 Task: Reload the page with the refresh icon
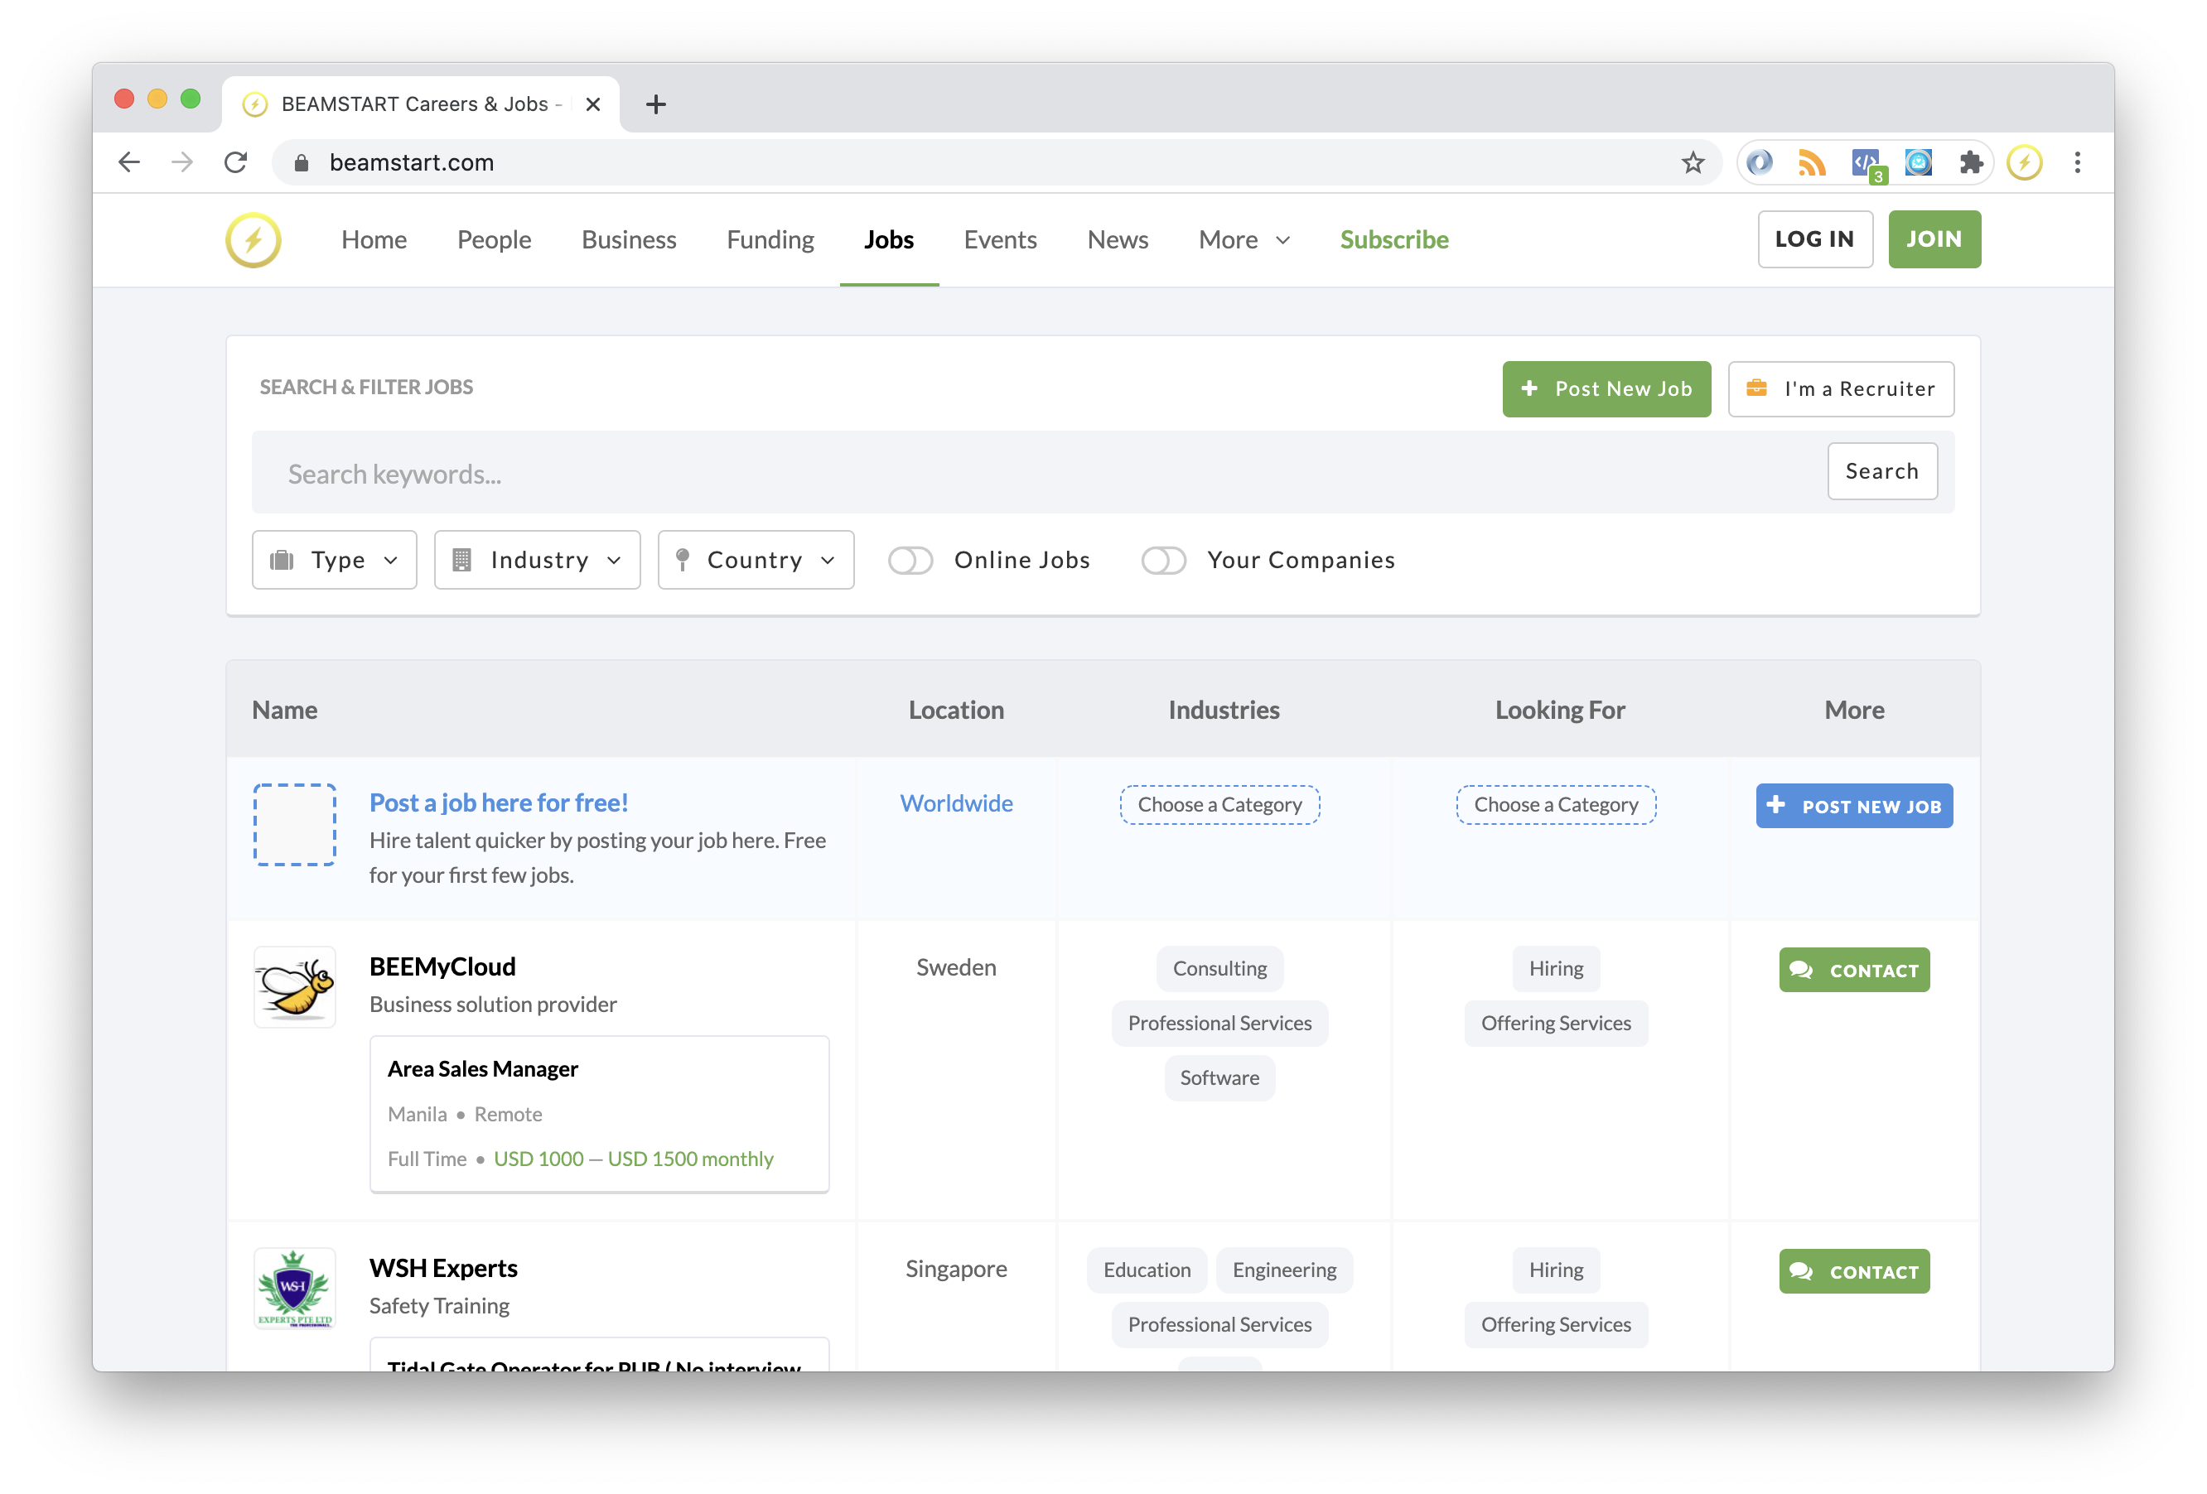[235, 162]
